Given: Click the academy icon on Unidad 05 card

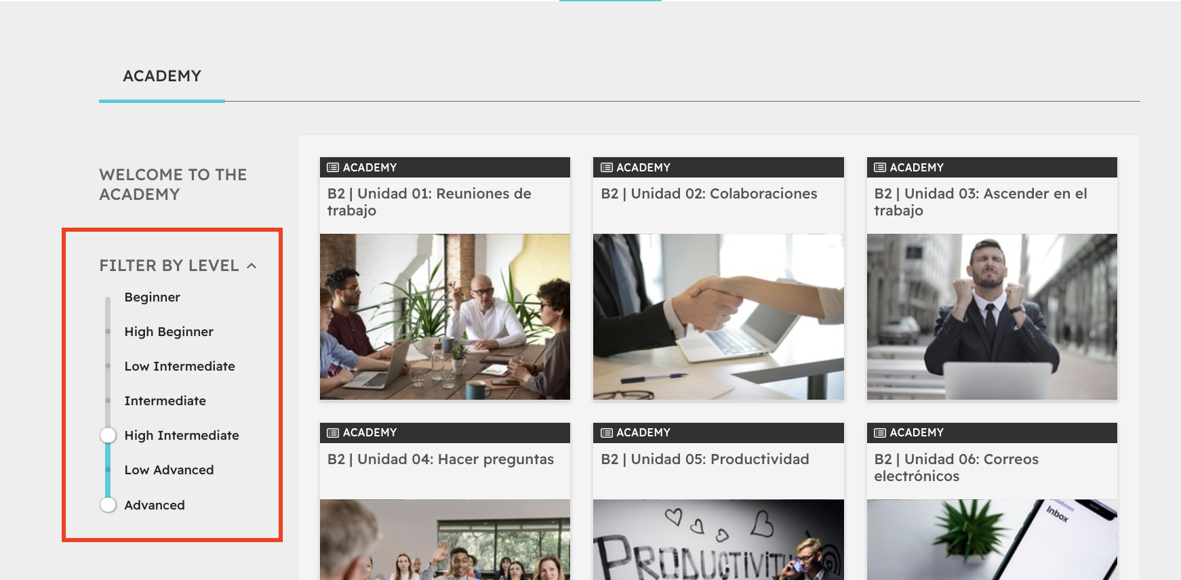Looking at the screenshot, I should tap(607, 433).
